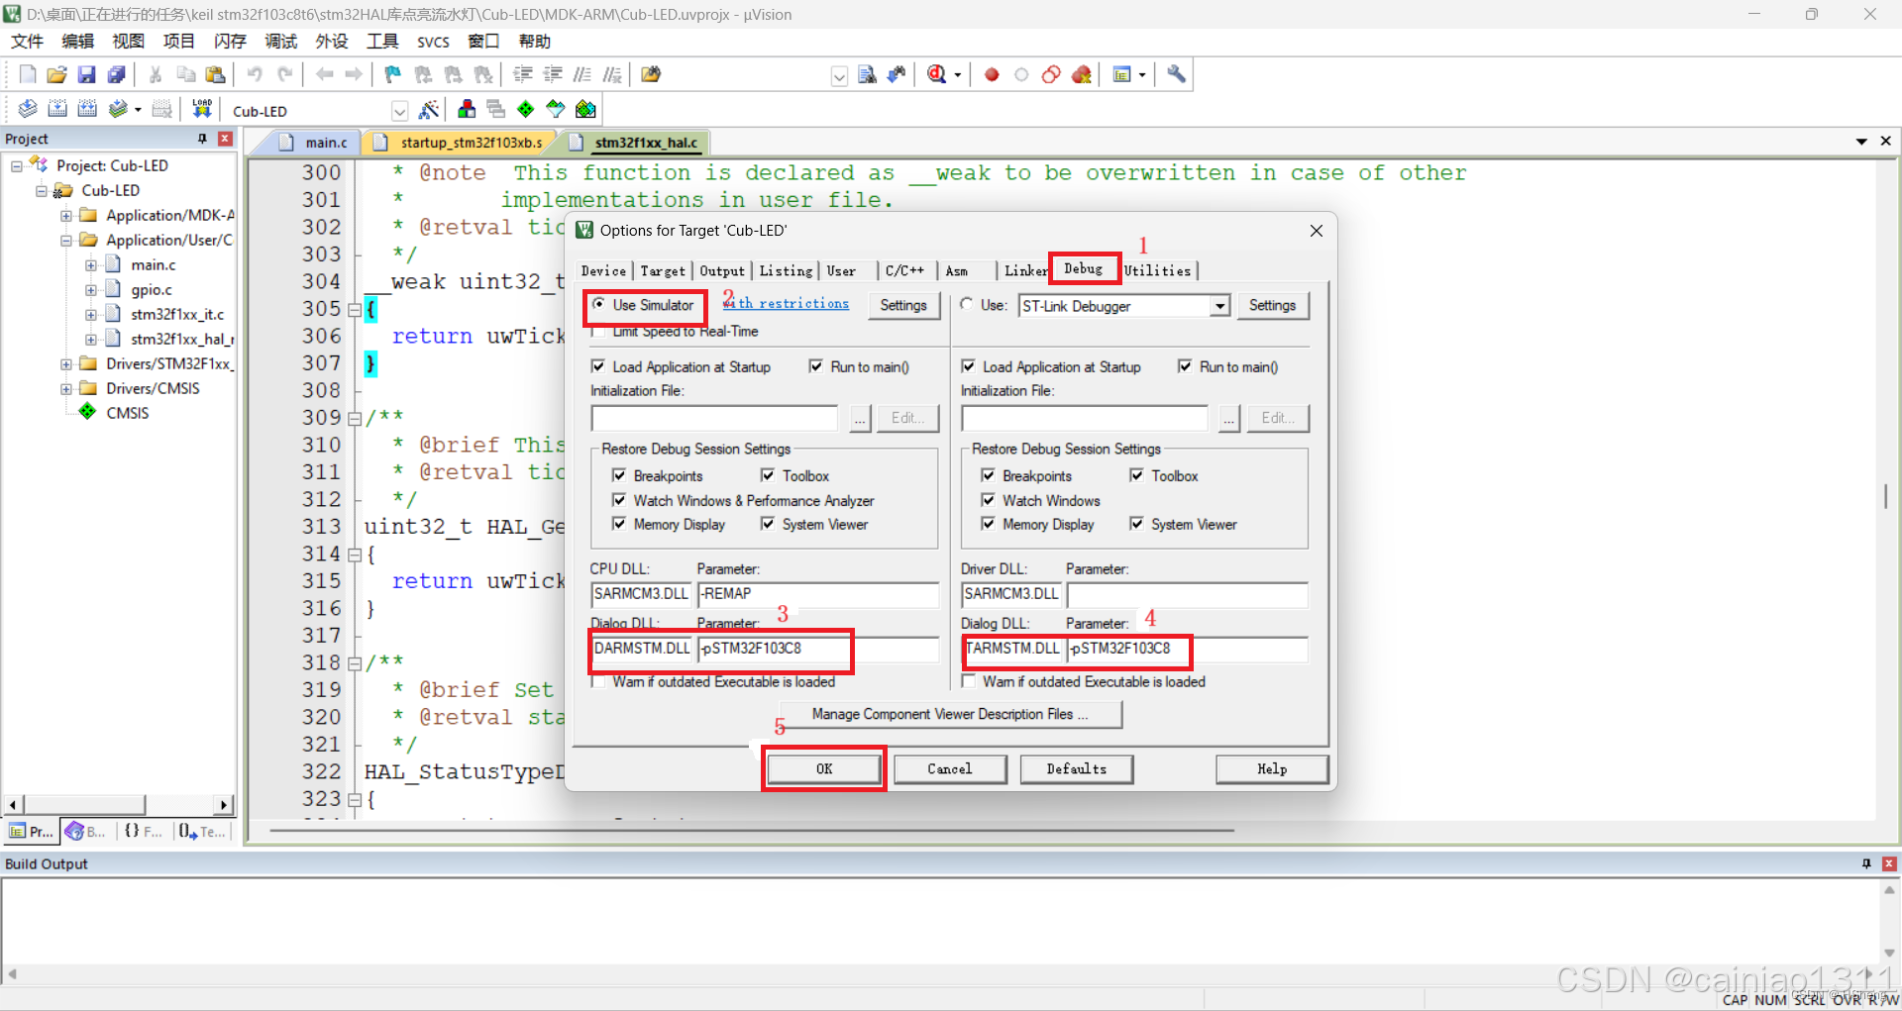Click the green diamond Manage Run-Time Environment icon
Screen dimensions: 1902x1011
526,109
